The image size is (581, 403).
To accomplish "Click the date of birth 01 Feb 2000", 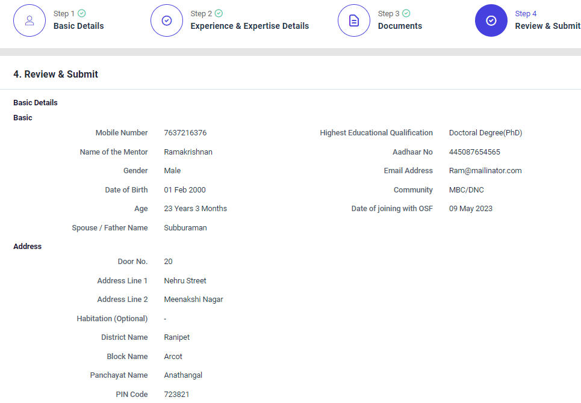I will (x=185, y=190).
